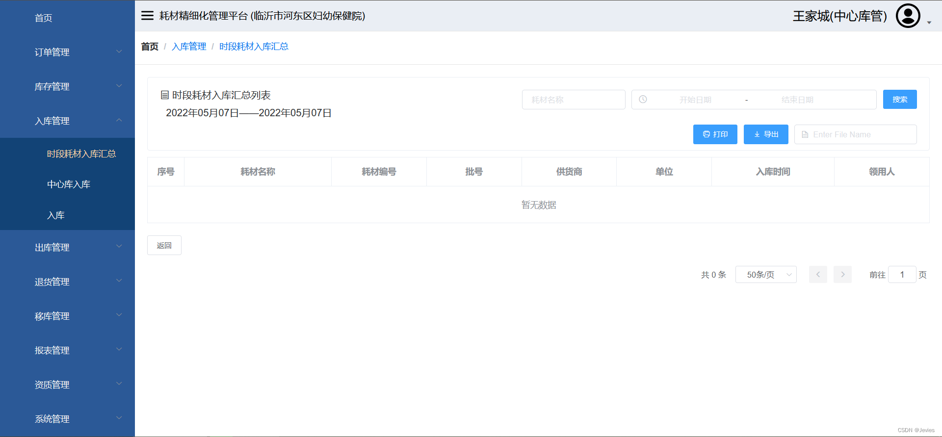
Task: Expand 库存管理 sidebar menu
Action: [x=67, y=86]
